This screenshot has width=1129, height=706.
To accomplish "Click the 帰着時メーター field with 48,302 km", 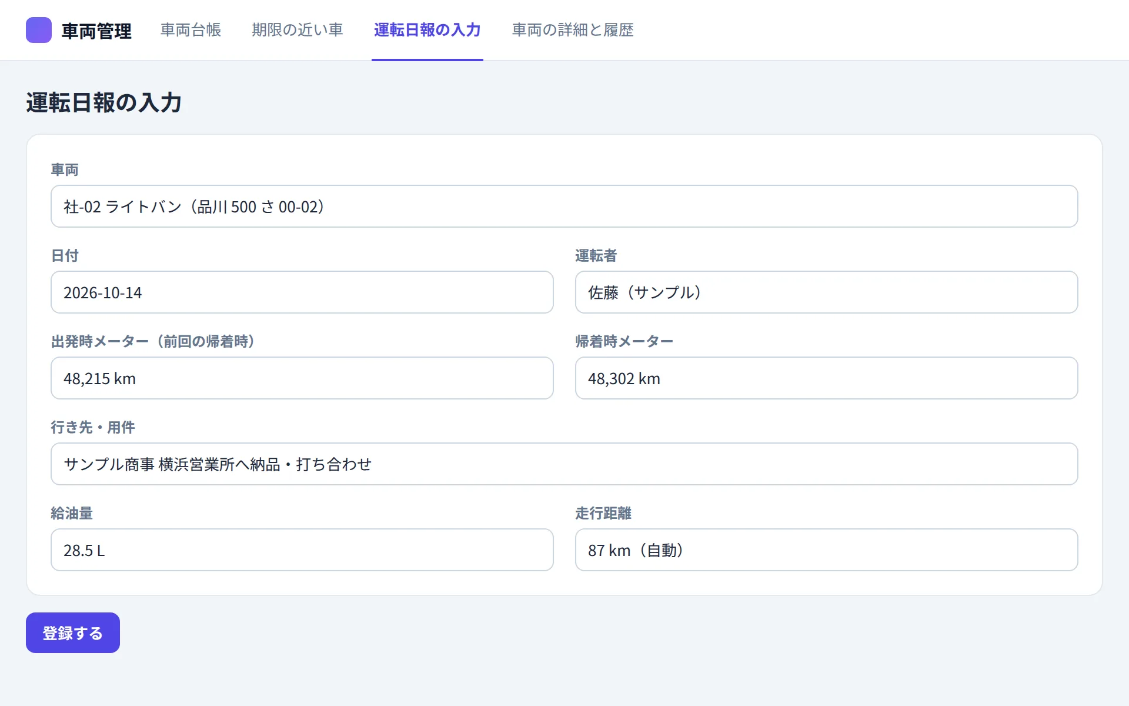I will pos(826,378).
